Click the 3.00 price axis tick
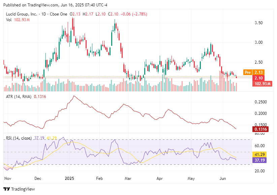The height and width of the screenshot is (195, 277). 258,42
